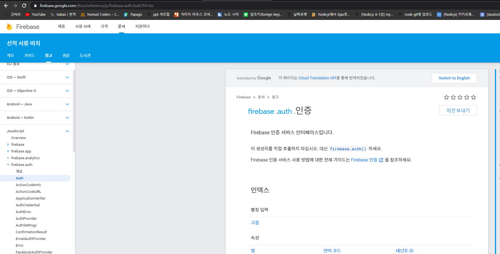The height and width of the screenshot is (254, 500).
Task: Open the Cloud Translation API link
Action: (317, 78)
